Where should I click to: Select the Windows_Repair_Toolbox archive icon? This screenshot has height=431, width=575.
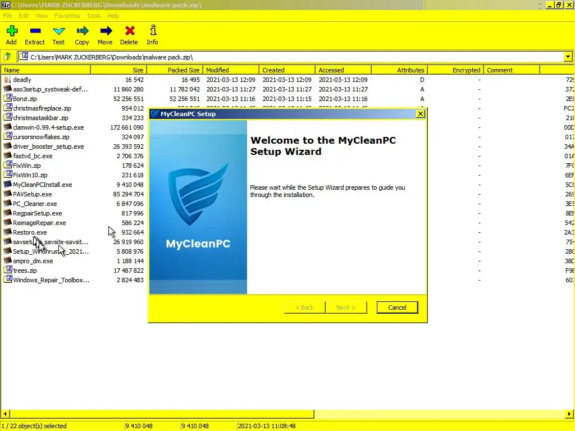click(7, 279)
